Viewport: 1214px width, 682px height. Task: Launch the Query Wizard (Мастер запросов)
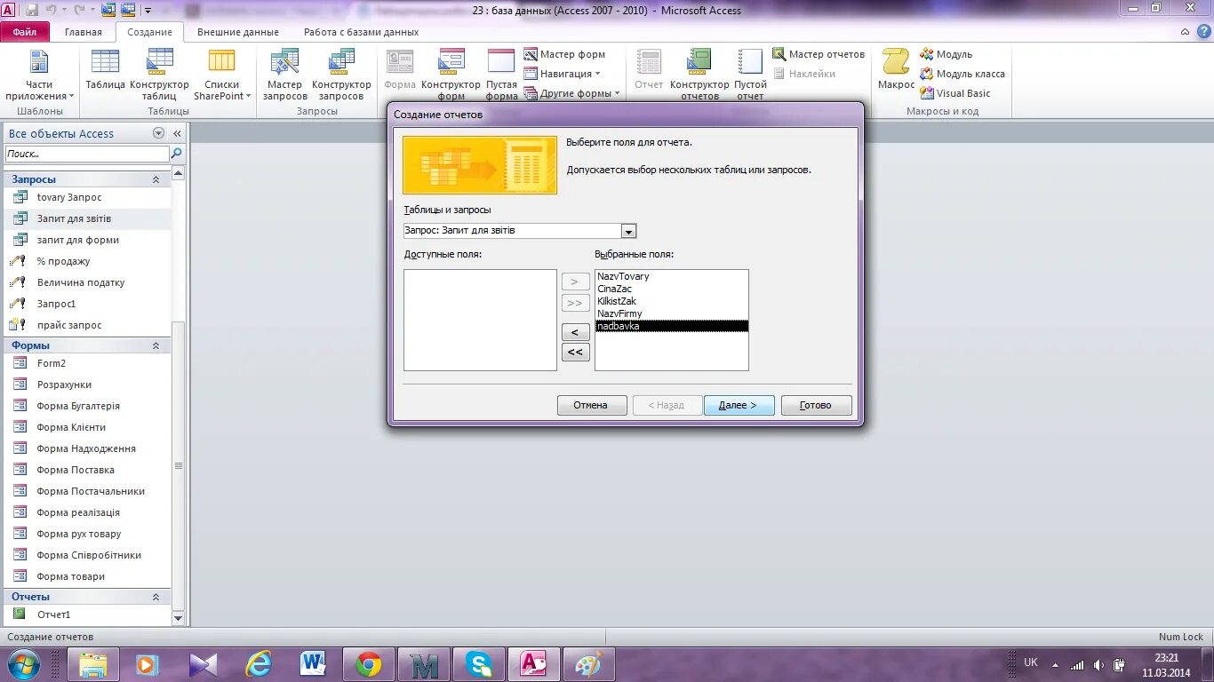click(x=284, y=75)
